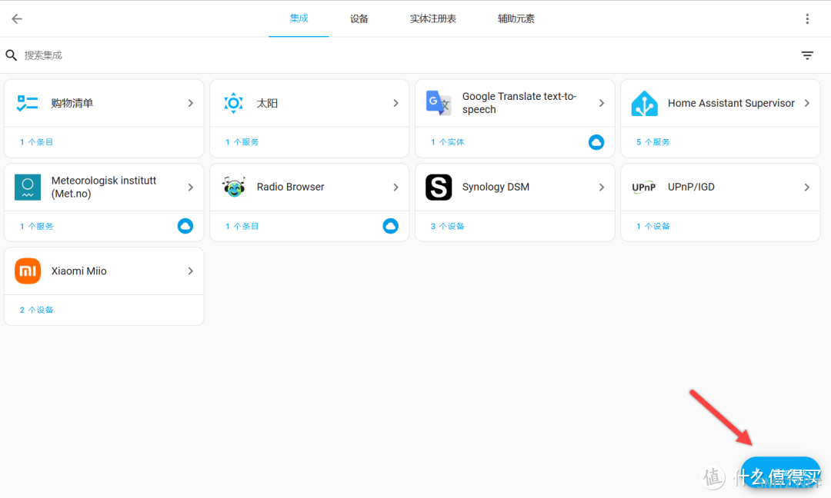Click the Synology DSM title text
The width and height of the screenshot is (831, 498).
pyautogui.click(x=496, y=187)
